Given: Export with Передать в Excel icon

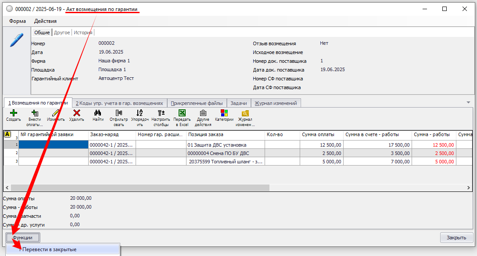Looking at the screenshot, I should pos(182,113).
